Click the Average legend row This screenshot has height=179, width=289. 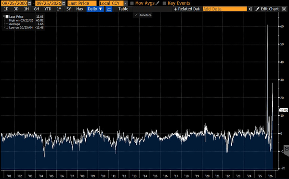point(25,24)
